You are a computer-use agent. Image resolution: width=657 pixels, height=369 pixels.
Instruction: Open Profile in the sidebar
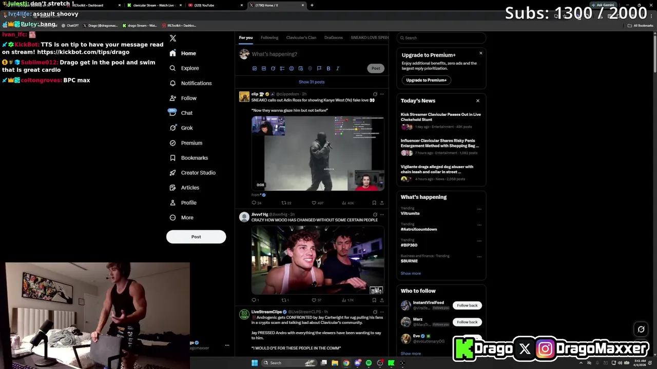pos(183,202)
